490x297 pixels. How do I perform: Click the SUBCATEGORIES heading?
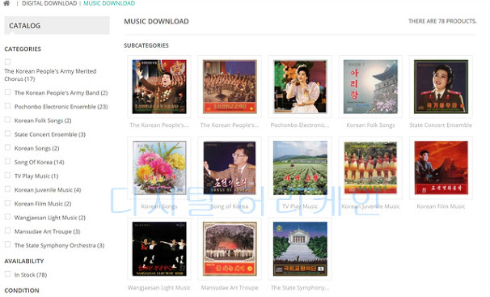(x=146, y=45)
